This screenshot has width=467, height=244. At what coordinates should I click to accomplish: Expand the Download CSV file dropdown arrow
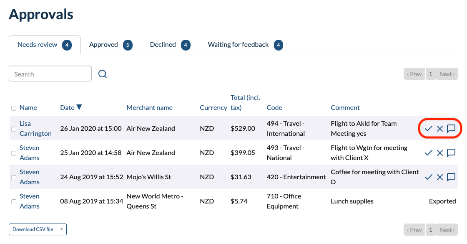click(x=62, y=229)
